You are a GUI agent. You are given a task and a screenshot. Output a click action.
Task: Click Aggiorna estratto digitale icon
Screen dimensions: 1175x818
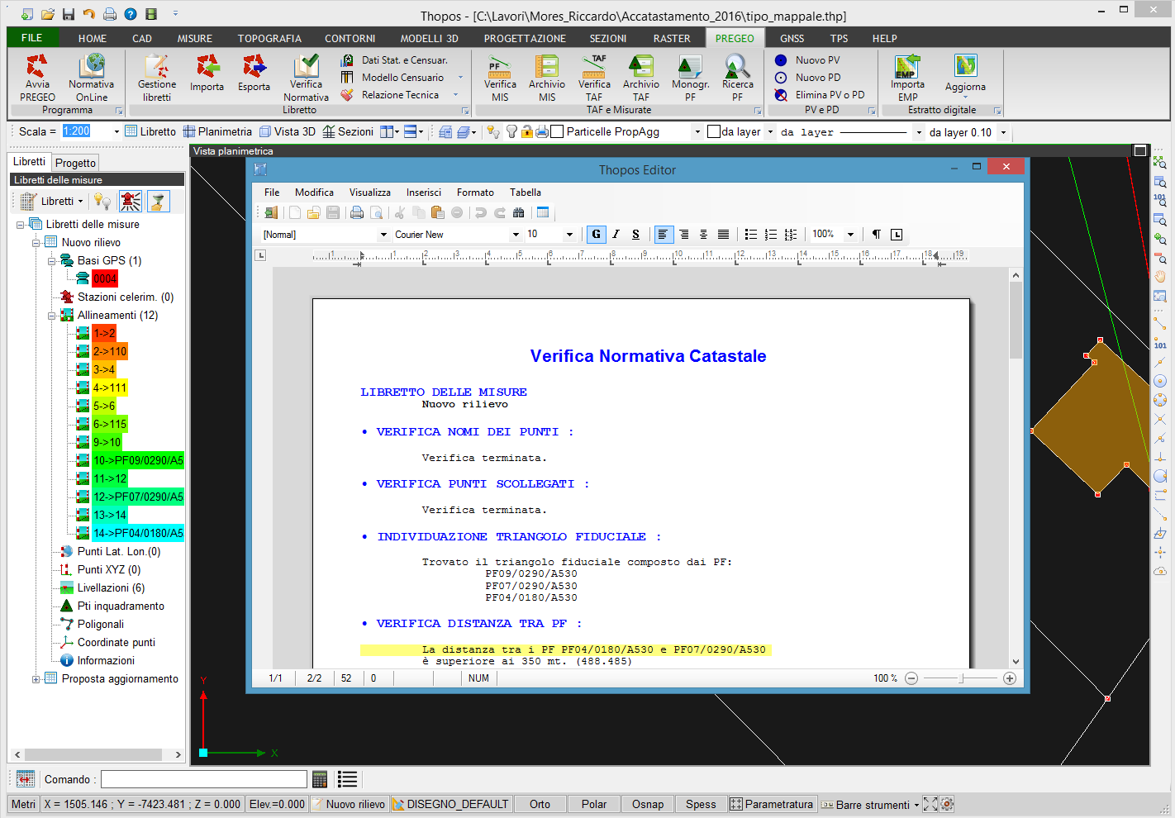click(965, 75)
